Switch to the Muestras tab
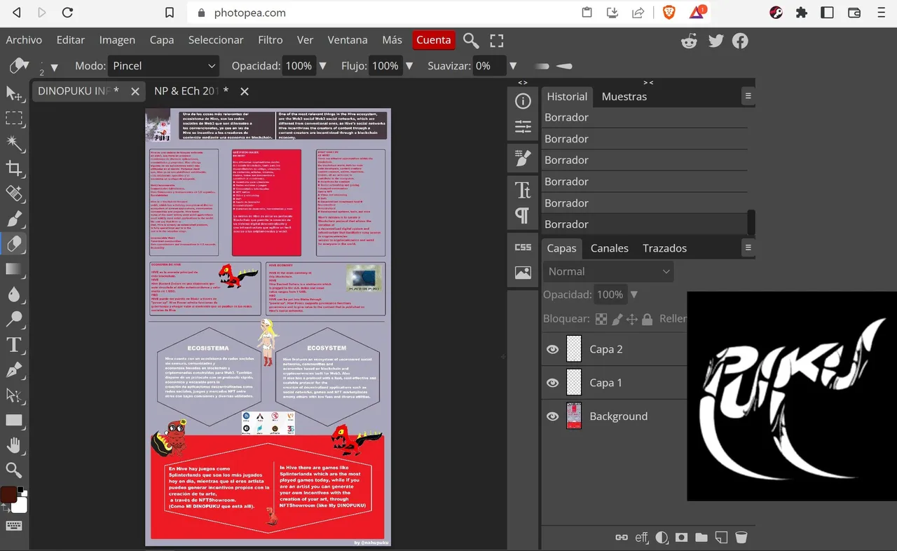The width and height of the screenshot is (897, 551). [x=624, y=97]
